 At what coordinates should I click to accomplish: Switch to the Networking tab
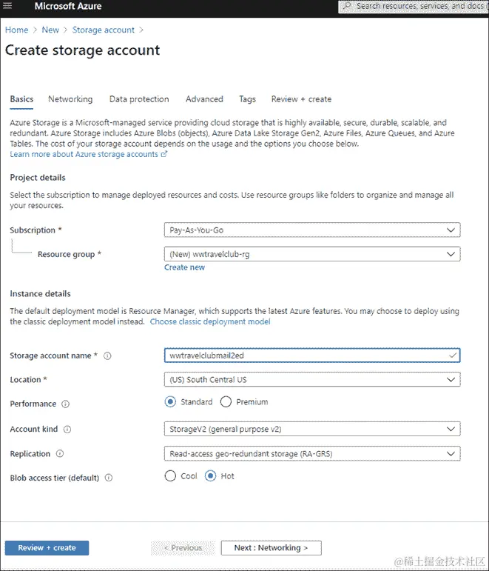click(x=70, y=99)
